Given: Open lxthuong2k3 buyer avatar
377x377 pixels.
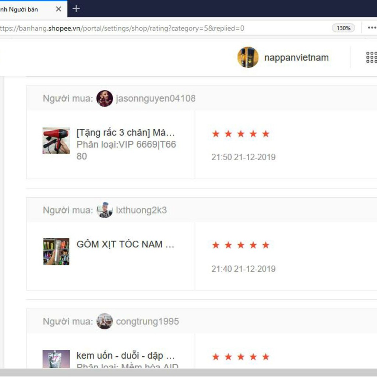Looking at the screenshot, I should [x=105, y=210].
